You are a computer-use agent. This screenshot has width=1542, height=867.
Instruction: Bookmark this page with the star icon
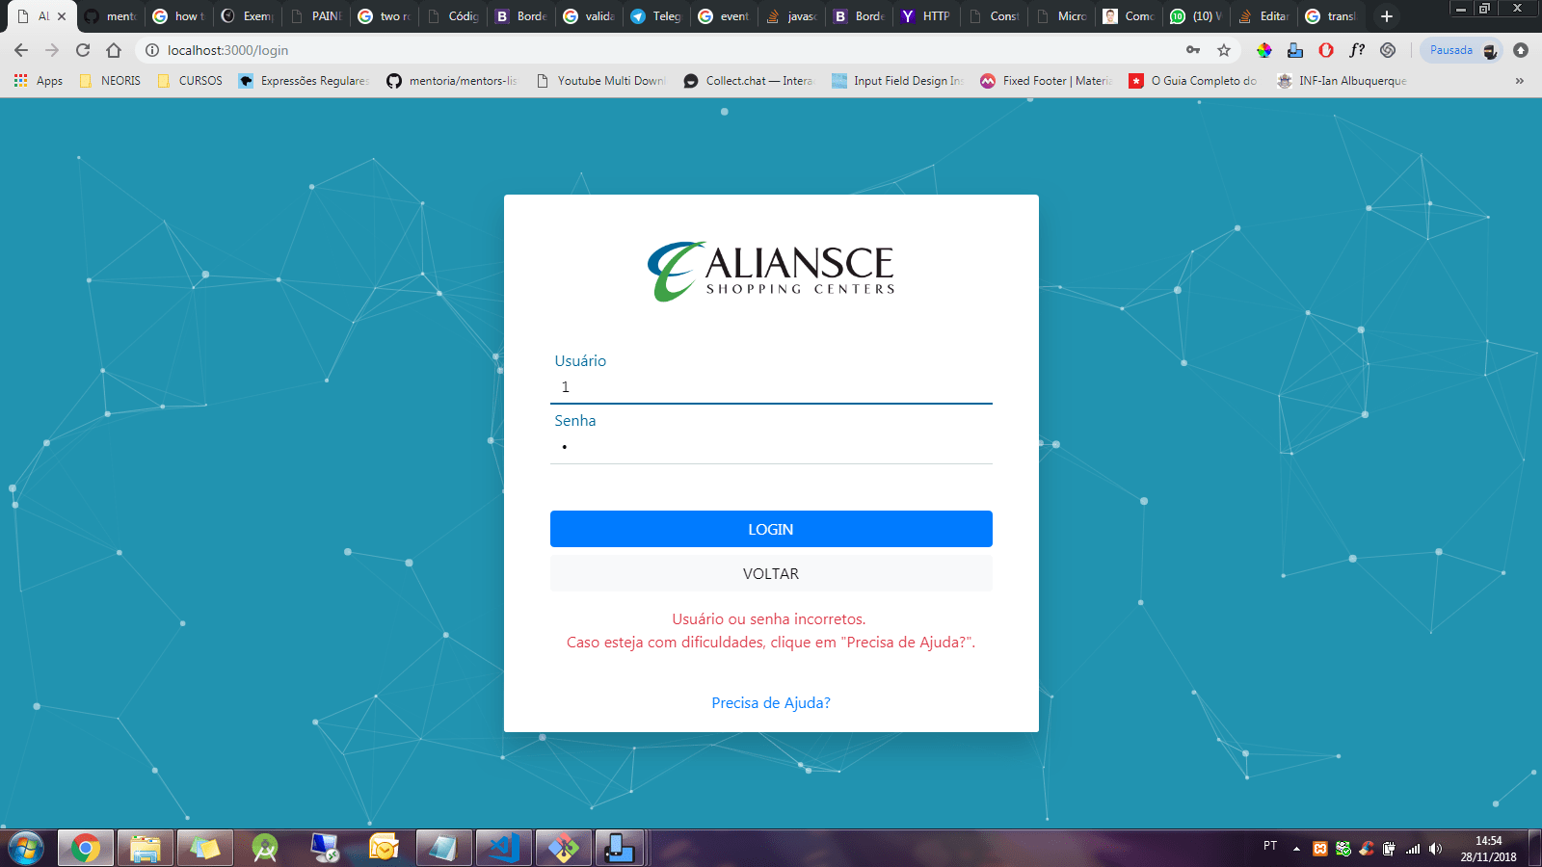click(x=1224, y=50)
